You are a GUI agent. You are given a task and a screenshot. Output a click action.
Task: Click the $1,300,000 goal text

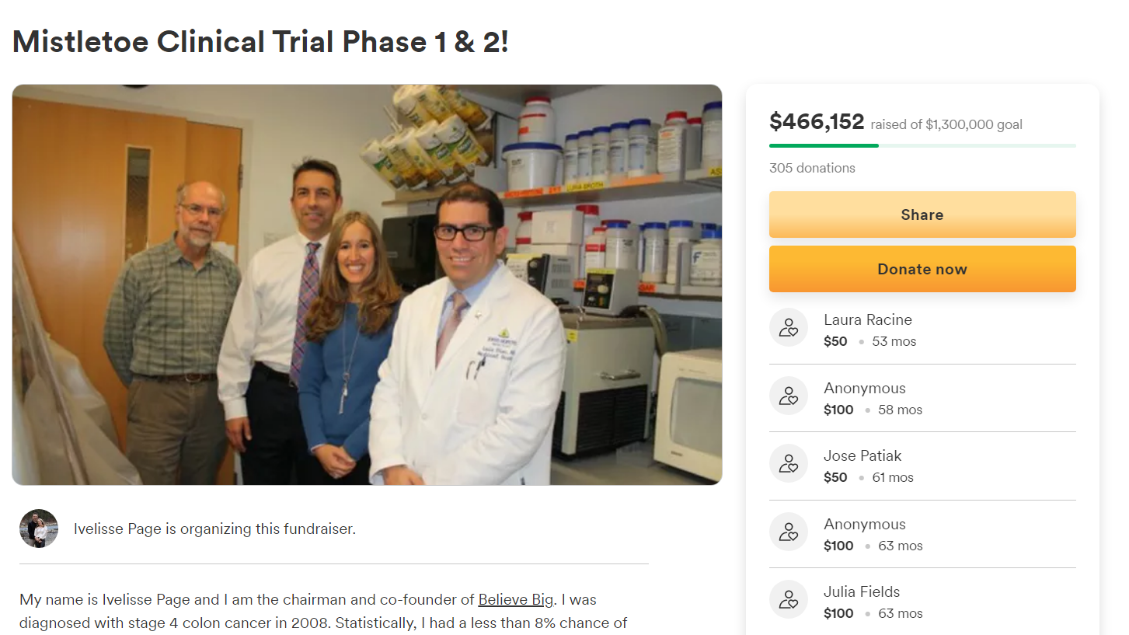tap(974, 124)
